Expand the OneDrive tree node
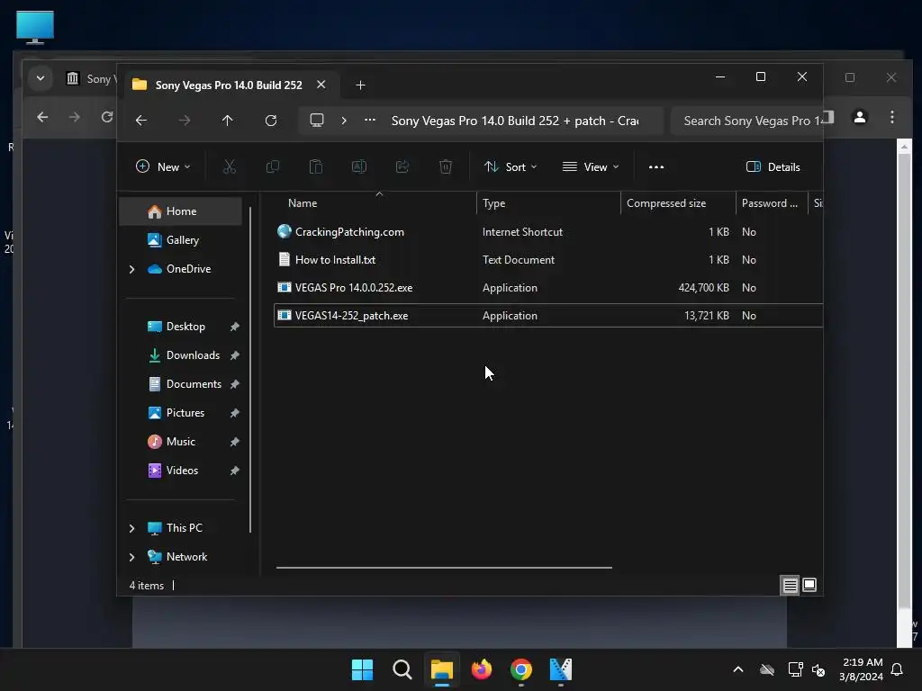The width and height of the screenshot is (922, 691). tap(131, 269)
